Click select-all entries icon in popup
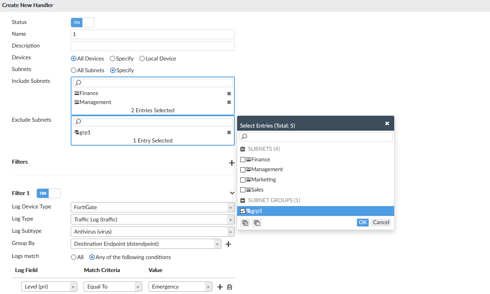This screenshot has width=490, height=294. click(245, 223)
